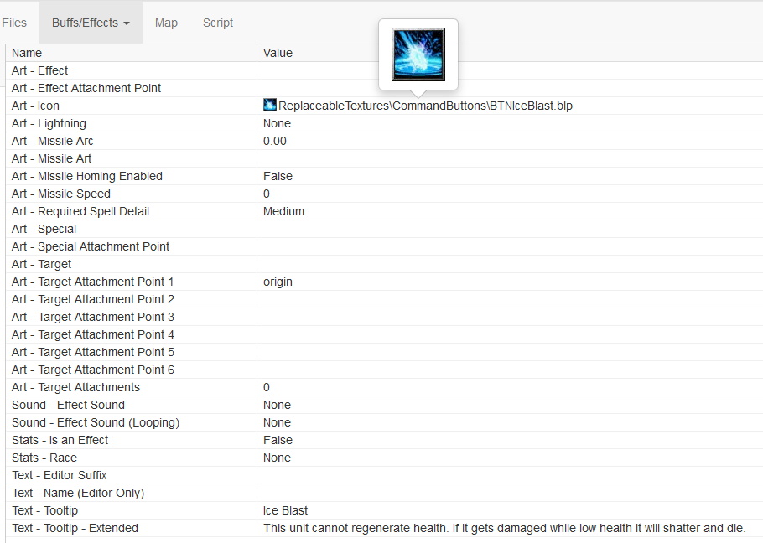Select Art - Target Attachment Point 6 row
The image size is (763, 543).
(x=384, y=370)
